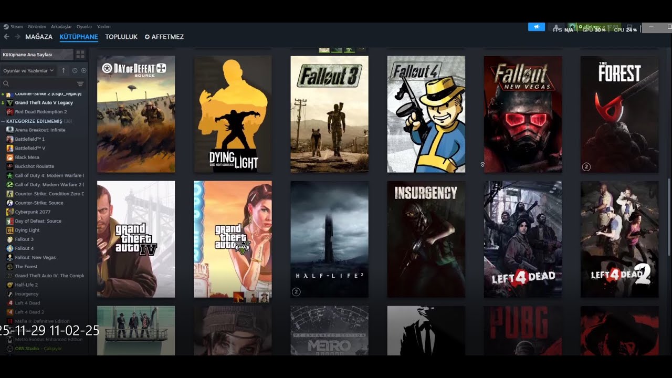Open the Fallout 4 cover art
The image size is (672, 378).
(426, 114)
